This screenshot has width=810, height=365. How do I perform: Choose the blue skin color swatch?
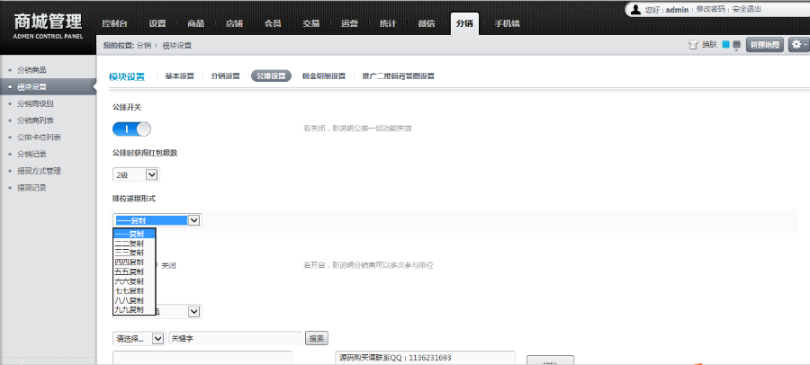click(x=725, y=44)
